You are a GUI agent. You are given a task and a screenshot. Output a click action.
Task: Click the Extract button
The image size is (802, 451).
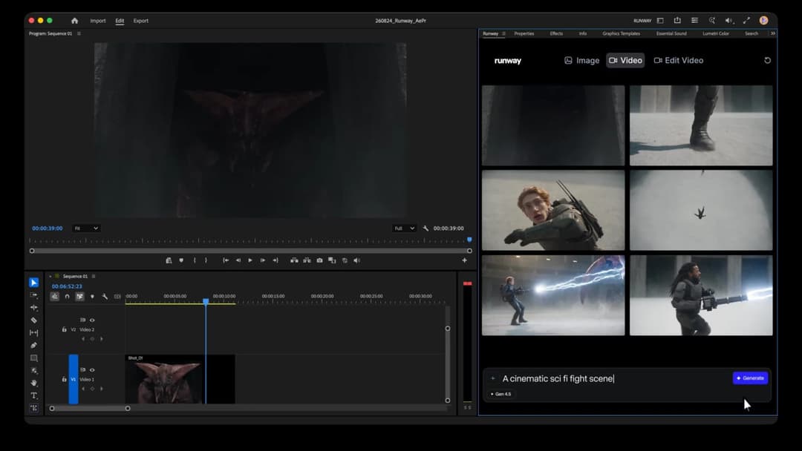pyautogui.click(x=307, y=260)
